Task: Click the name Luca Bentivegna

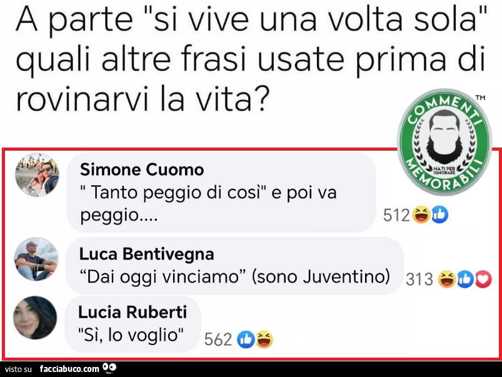Action: coord(147,254)
